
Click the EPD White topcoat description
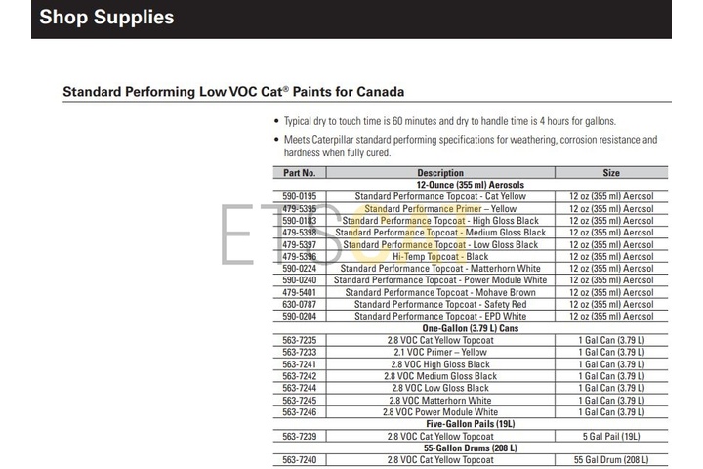(x=440, y=317)
